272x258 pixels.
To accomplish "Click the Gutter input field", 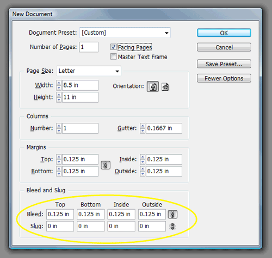I will click(x=164, y=128).
